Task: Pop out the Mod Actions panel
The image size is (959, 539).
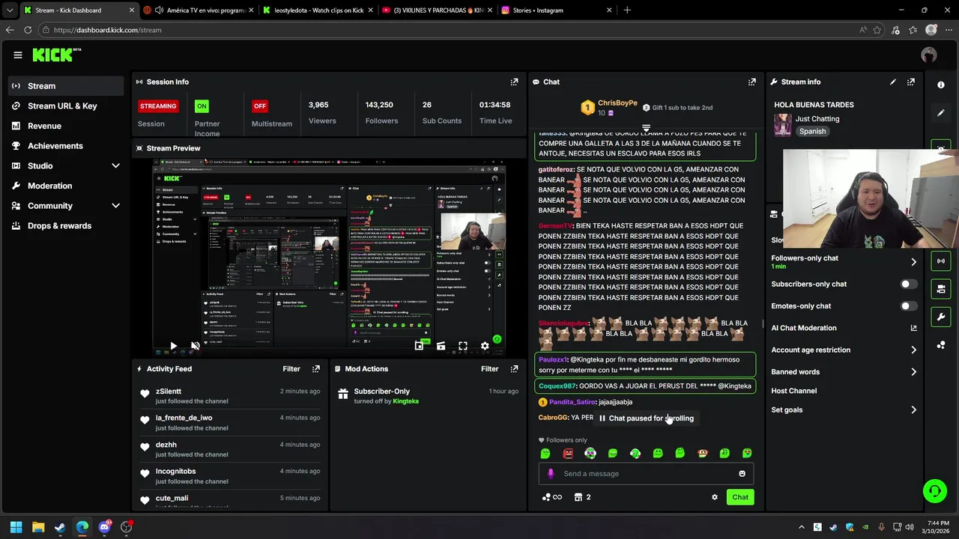Action: (514, 369)
